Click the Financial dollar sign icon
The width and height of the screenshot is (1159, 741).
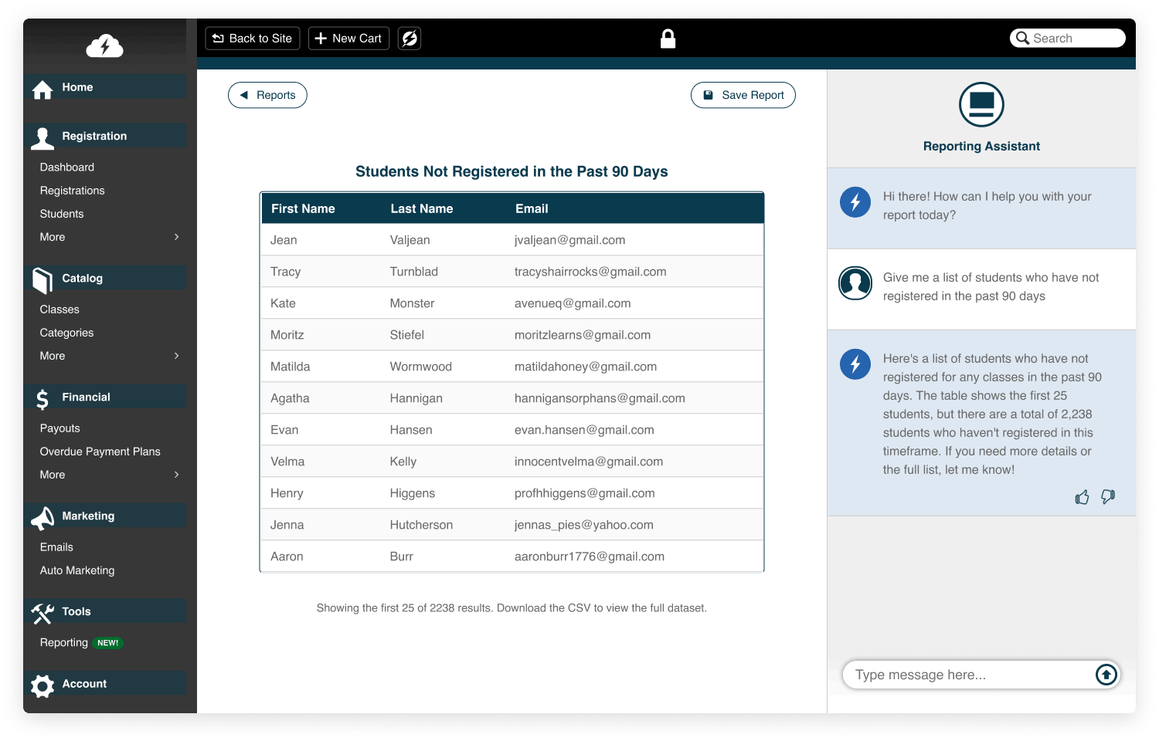click(42, 399)
